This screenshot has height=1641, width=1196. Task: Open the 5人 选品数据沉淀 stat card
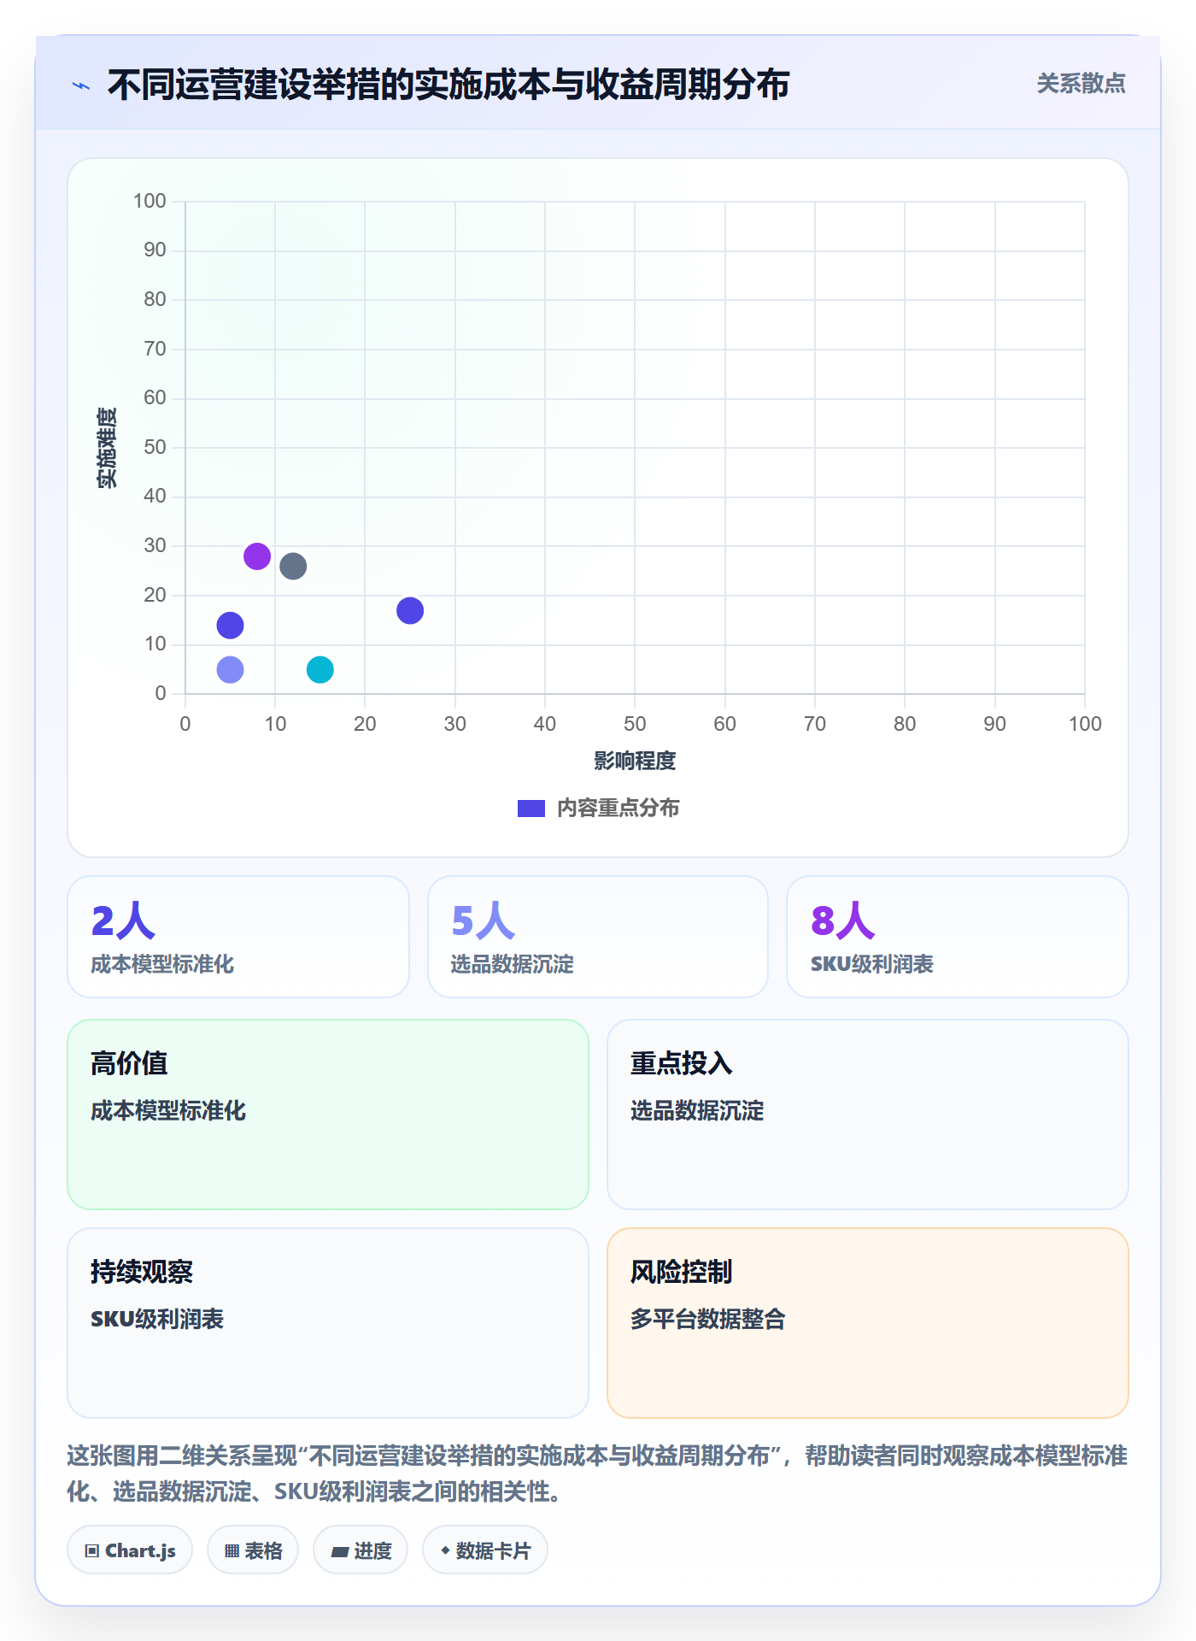[x=598, y=937]
